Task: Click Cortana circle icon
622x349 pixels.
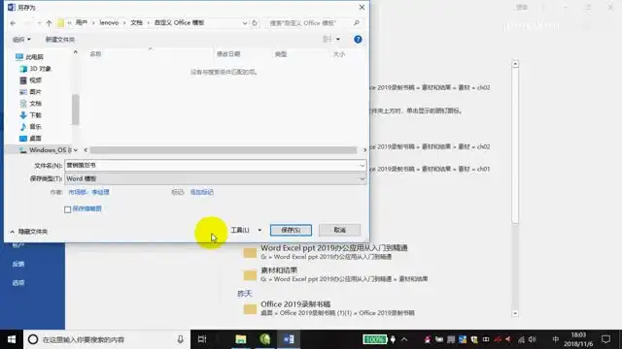Action: 33,339
